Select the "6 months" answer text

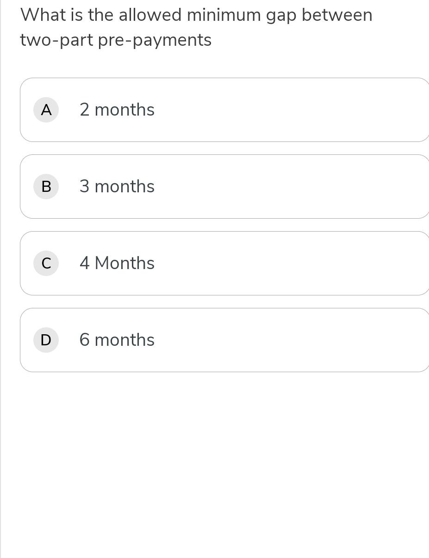pyautogui.click(x=117, y=340)
